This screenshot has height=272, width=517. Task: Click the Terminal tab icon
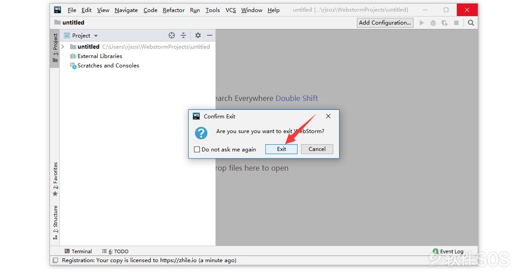click(x=67, y=251)
